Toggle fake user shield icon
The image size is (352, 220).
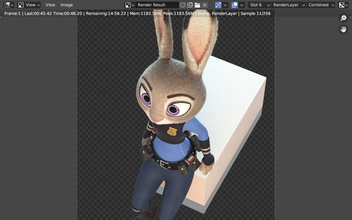(x=183, y=5)
